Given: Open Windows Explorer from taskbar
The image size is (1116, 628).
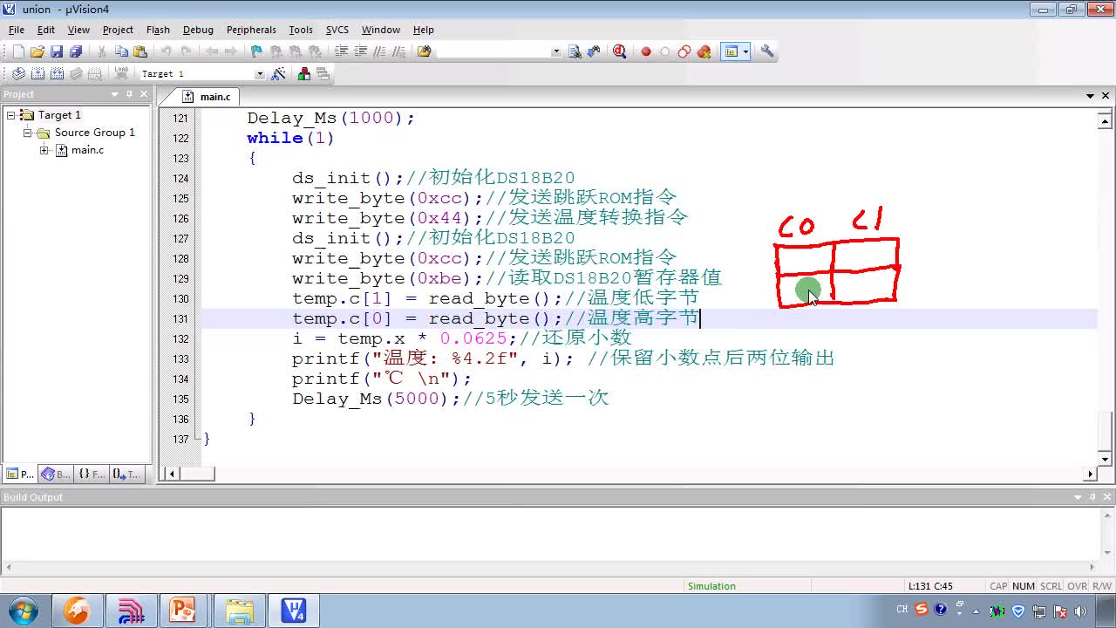Looking at the screenshot, I should (x=238, y=611).
